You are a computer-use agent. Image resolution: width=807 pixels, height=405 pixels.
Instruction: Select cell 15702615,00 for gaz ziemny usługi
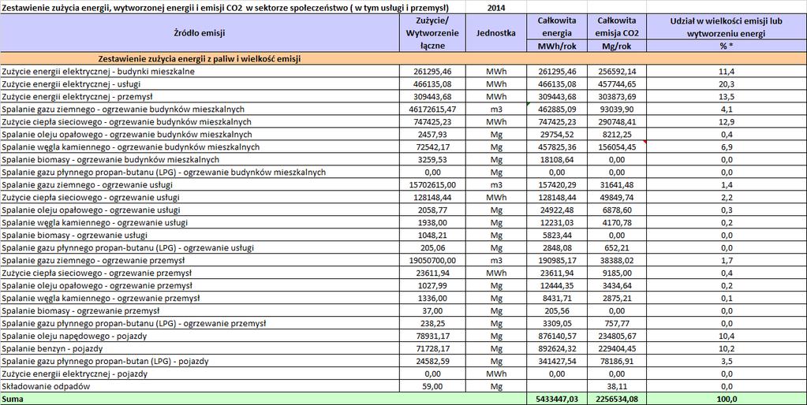[x=433, y=184]
